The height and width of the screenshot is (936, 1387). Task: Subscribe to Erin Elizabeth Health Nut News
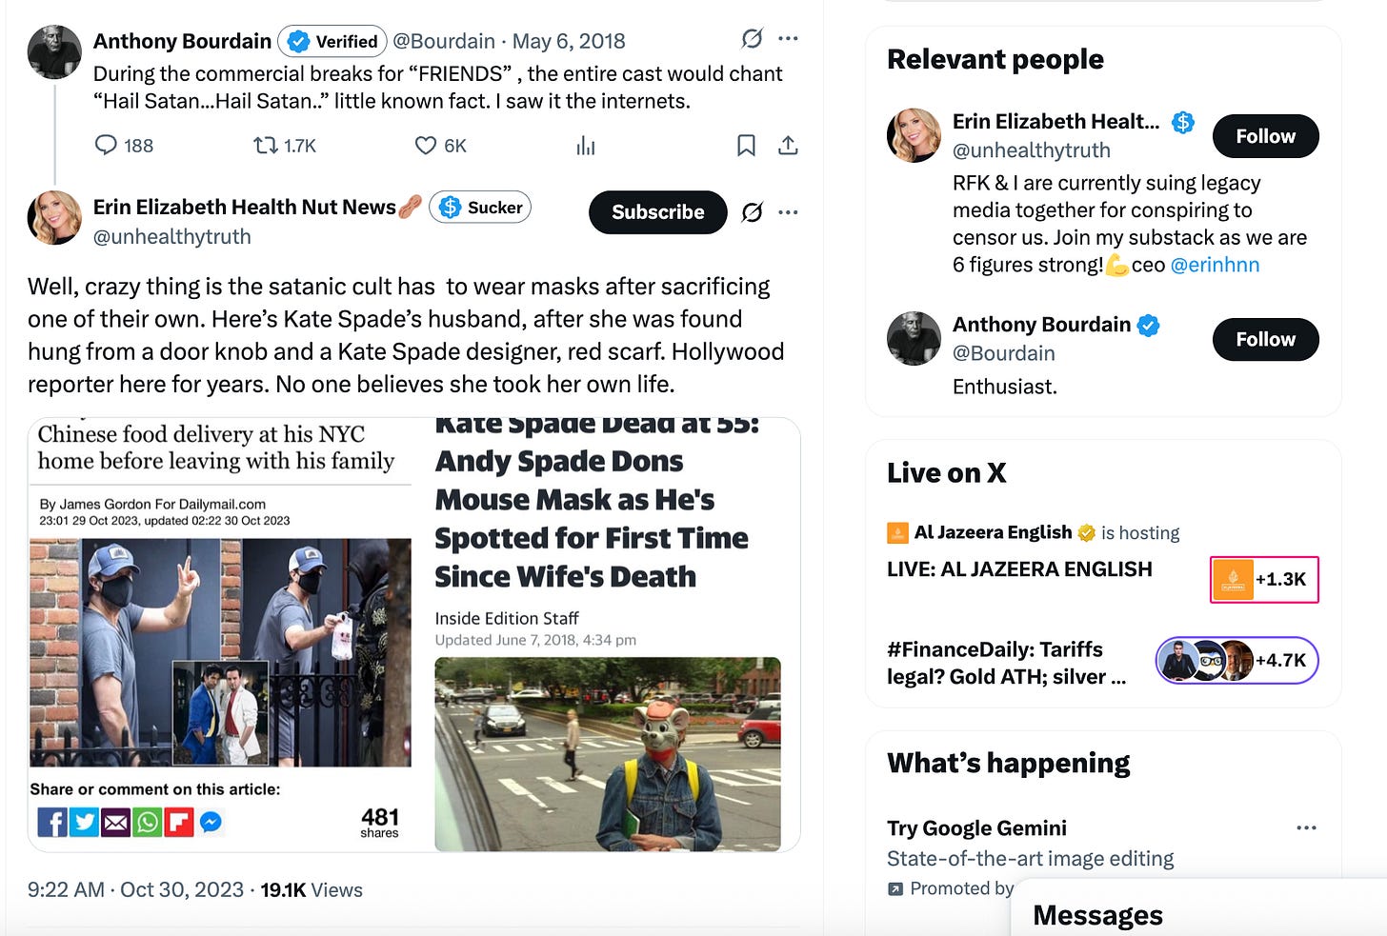point(657,212)
